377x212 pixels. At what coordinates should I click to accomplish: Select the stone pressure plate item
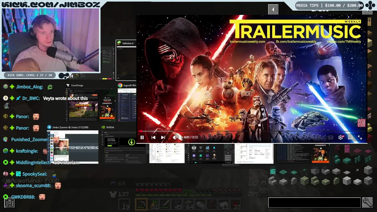pyautogui.click(x=347, y=173)
